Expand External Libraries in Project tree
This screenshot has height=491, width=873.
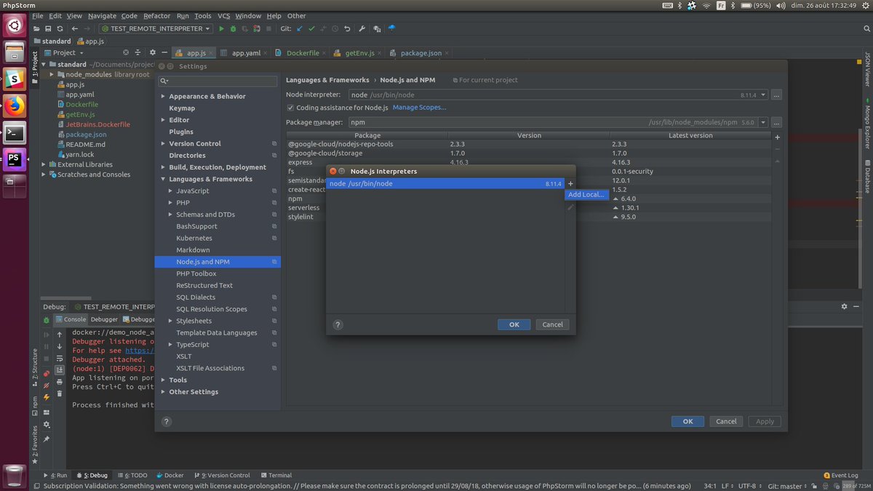[x=44, y=164]
